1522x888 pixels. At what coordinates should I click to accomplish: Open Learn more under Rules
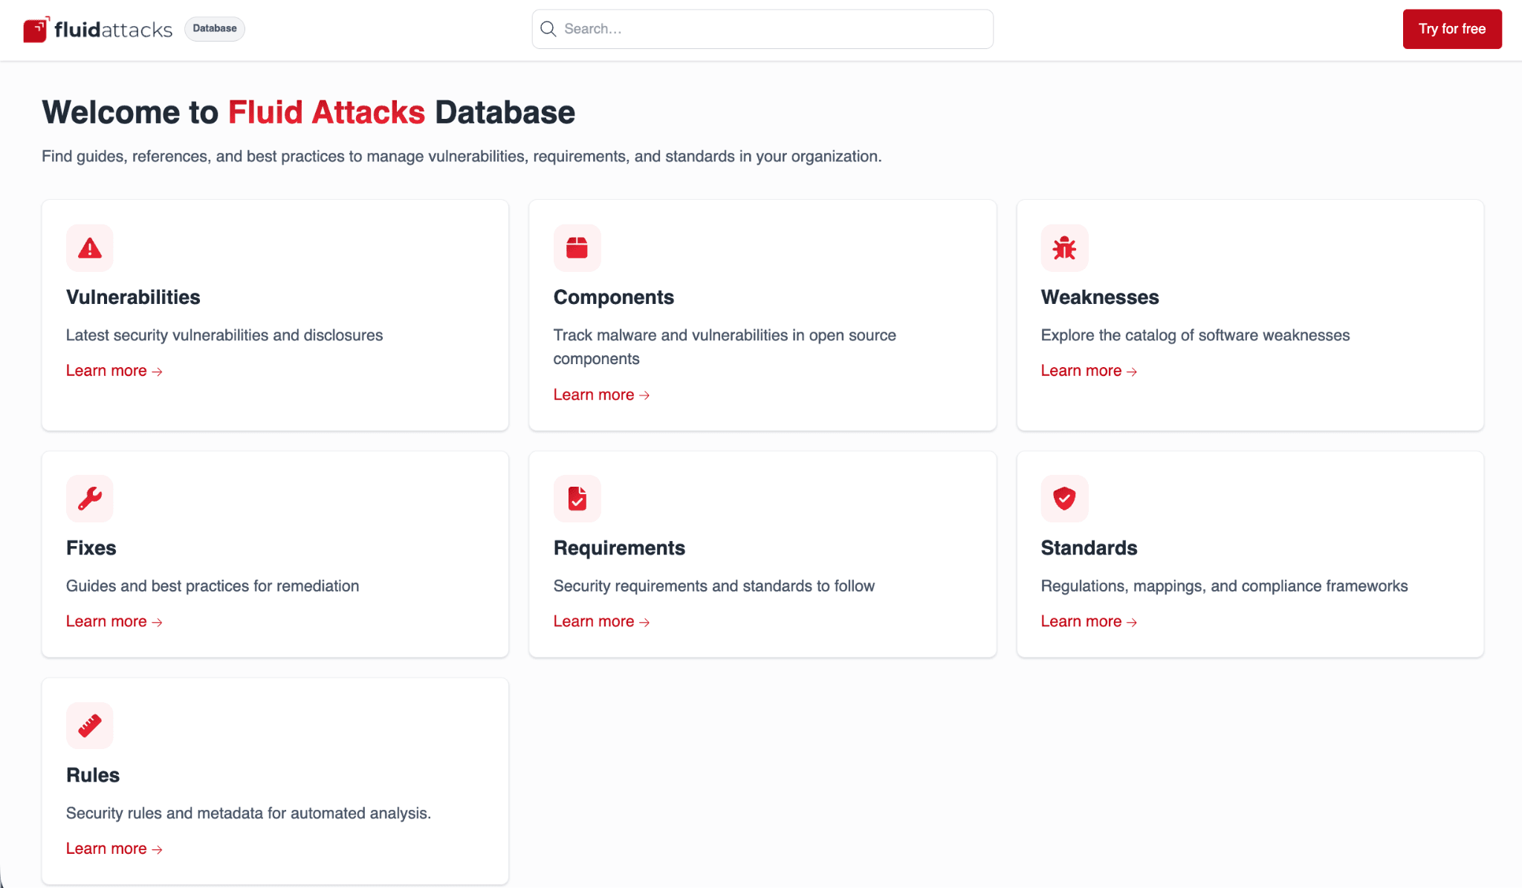[x=114, y=849]
